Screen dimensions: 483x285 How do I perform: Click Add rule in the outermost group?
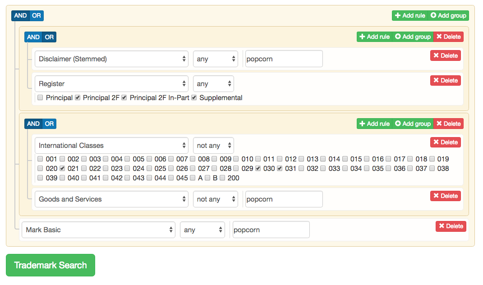click(x=409, y=15)
